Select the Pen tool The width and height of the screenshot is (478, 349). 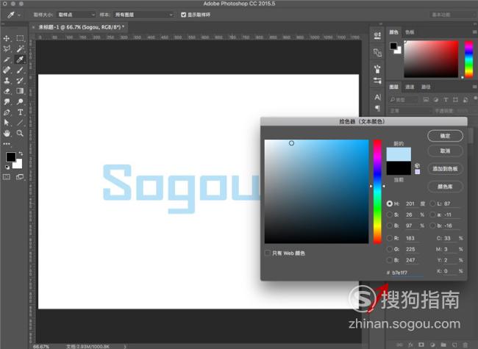click(7, 112)
